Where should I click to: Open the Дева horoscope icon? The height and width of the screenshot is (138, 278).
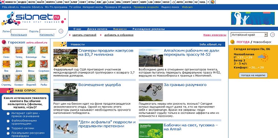click(x=19, y=64)
